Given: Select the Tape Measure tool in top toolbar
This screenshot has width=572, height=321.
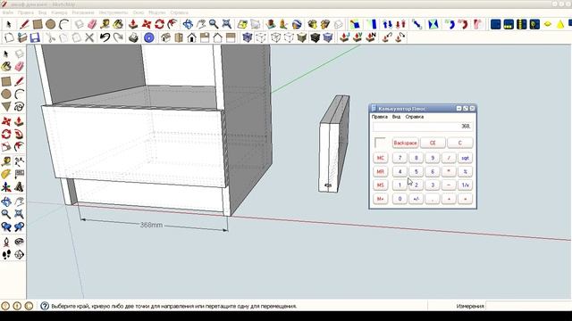Looking at the screenshot, I should coord(105,24).
